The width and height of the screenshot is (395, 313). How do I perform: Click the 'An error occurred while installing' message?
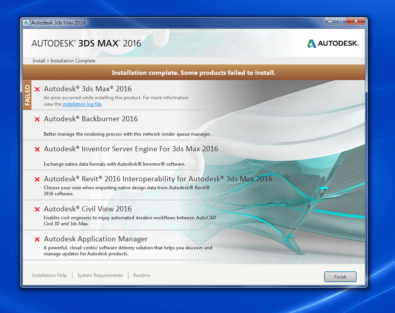point(116,101)
